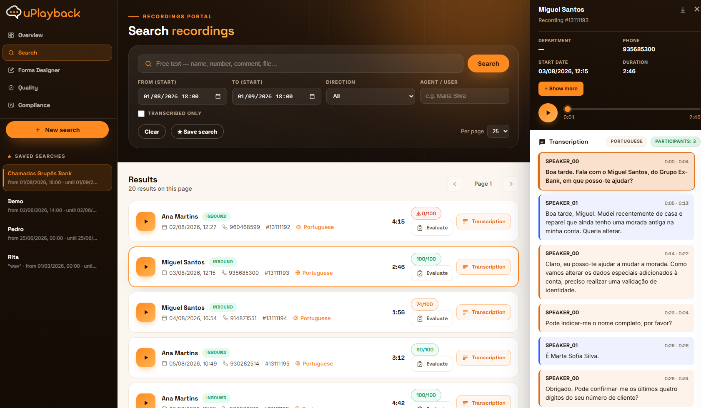Select the SPEAKER_01 0:05 - 0:13 segment

click(616, 217)
